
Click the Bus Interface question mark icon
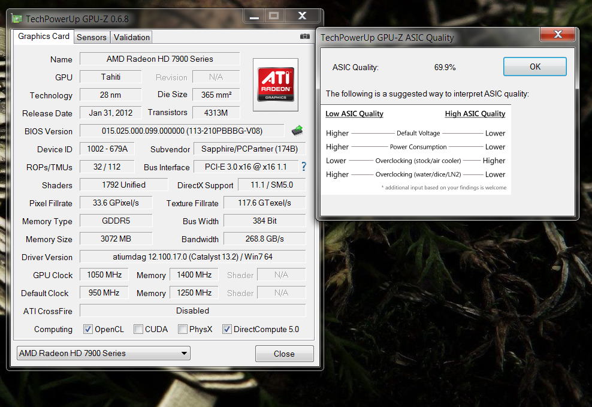click(x=304, y=167)
